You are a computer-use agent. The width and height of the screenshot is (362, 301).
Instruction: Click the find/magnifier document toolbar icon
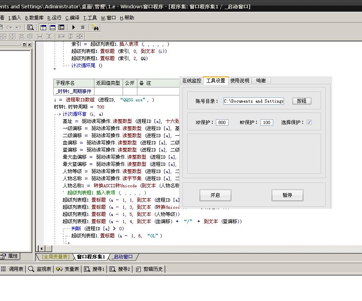coord(30,27)
